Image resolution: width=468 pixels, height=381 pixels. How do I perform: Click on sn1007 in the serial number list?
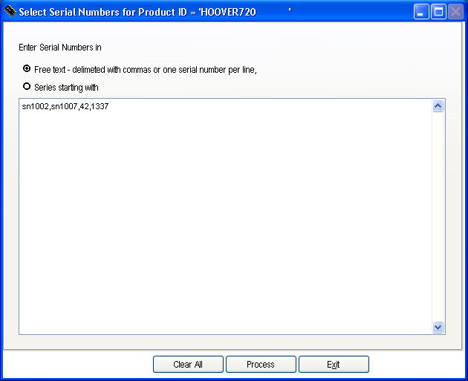pos(63,107)
